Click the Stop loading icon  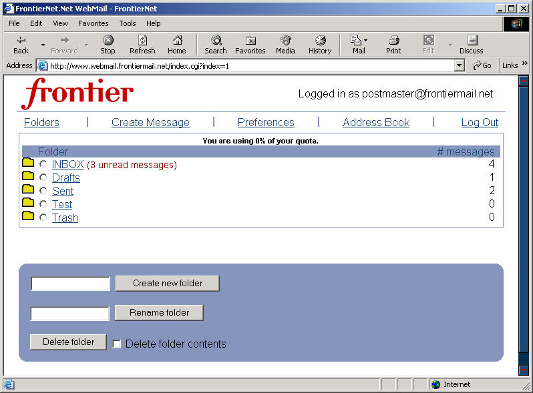click(108, 40)
